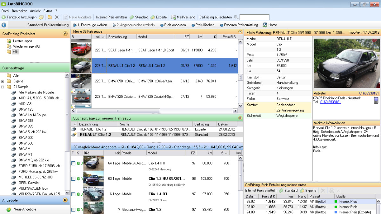
Task: Collapse the 01 Sample folder tree node
Action: click(x=3, y=87)
